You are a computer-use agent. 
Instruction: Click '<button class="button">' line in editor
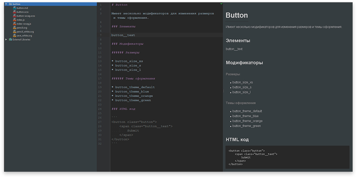[134, 122]
